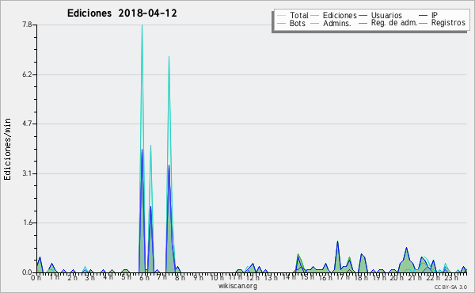The height and width of the screenshot is (293, 475).
Task: Click the 1.6 y-axis value
Action: click(27, 223)
